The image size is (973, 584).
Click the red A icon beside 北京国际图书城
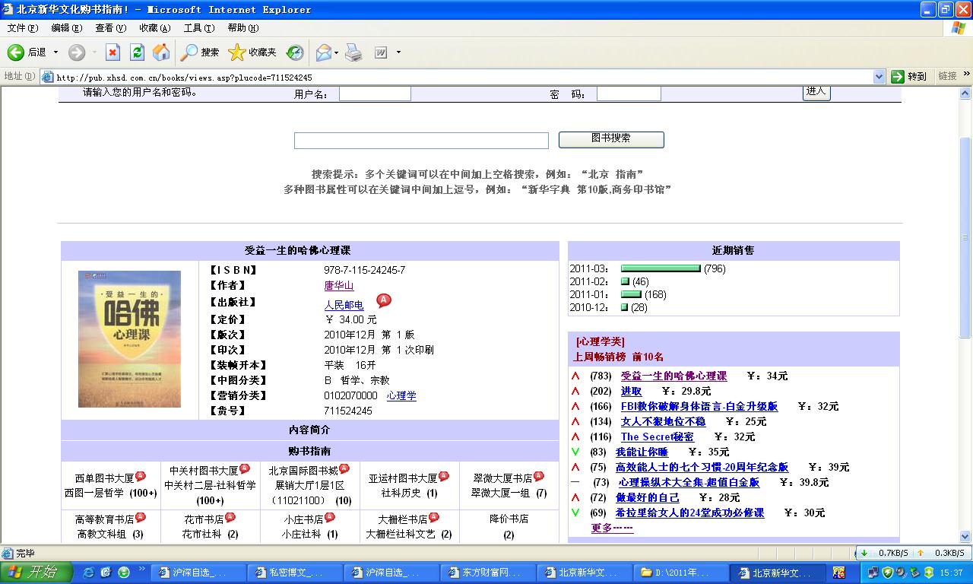(344, 468)
